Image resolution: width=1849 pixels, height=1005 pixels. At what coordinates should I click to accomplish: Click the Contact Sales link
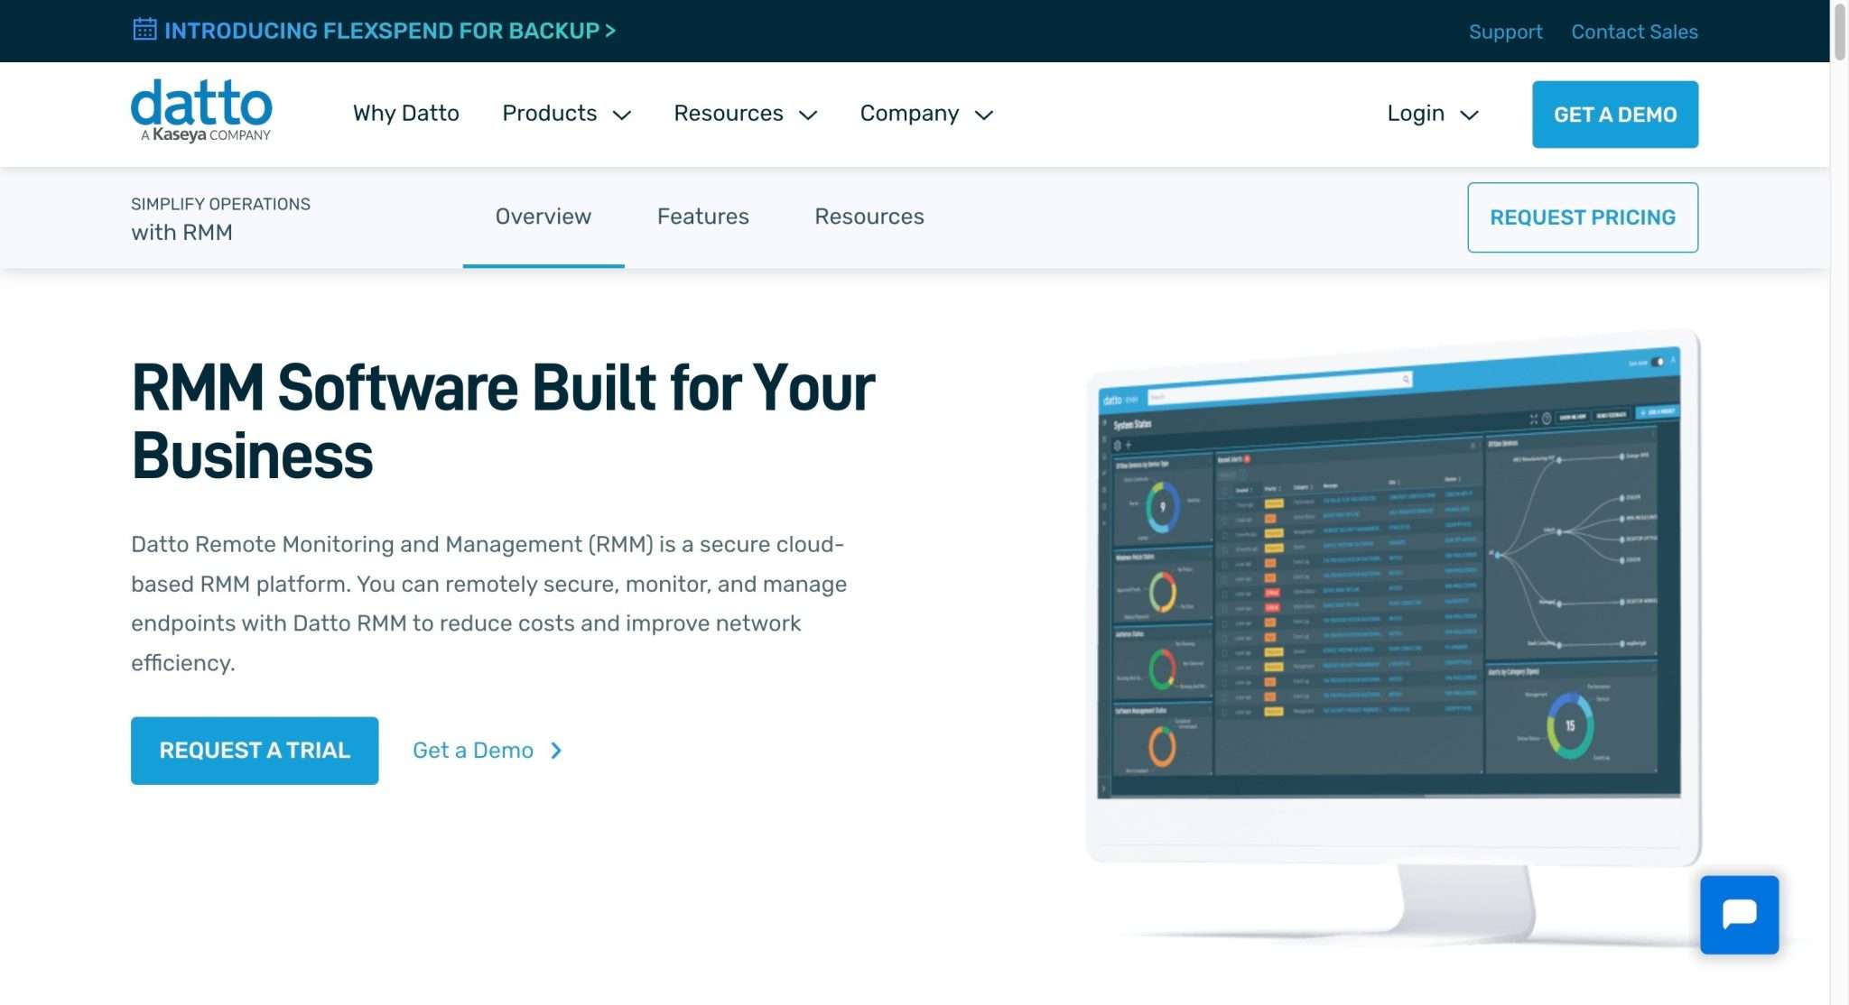point(1634,31)
